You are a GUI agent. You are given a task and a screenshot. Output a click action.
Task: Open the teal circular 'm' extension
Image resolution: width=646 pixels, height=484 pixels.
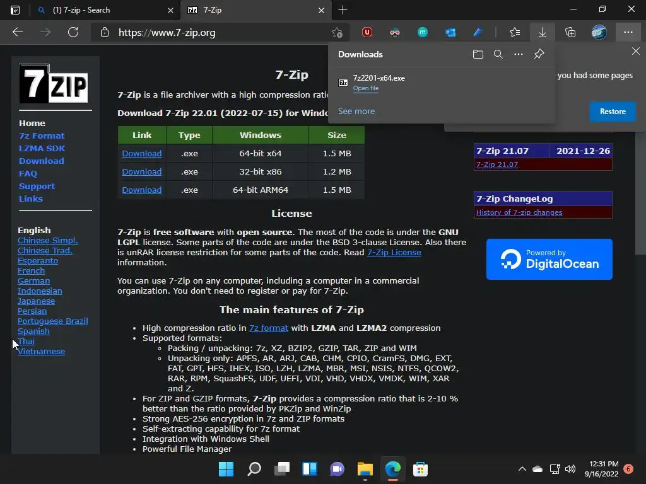click(x=422, y=32)
